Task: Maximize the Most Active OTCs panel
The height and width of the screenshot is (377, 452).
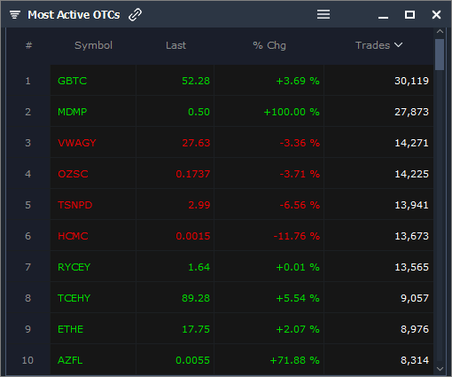Action: pos(409,14)
